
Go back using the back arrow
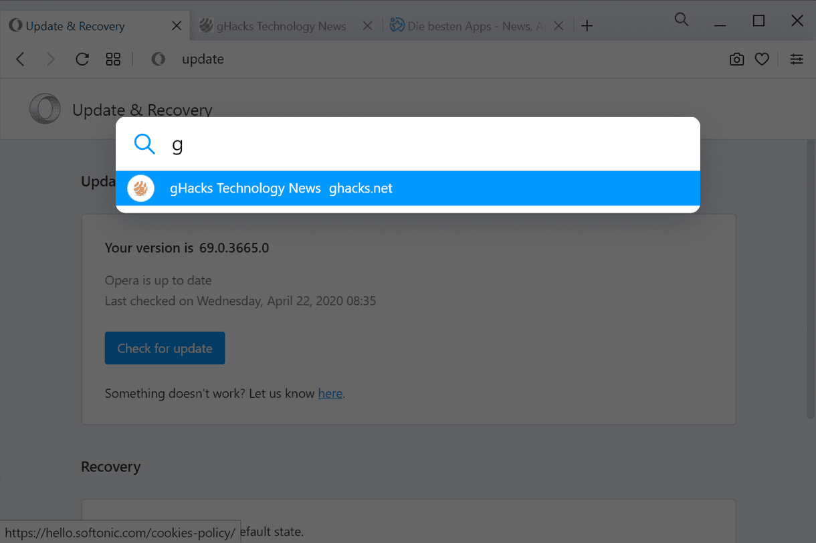pos(20,60)
